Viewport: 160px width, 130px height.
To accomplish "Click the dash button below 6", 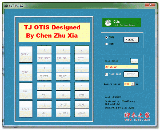I will click(82, 76).
